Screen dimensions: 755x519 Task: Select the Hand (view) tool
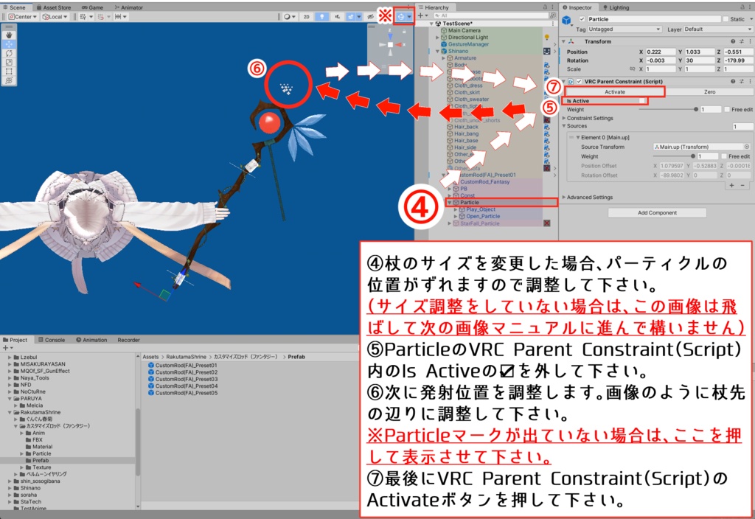(x=9, y=35)
